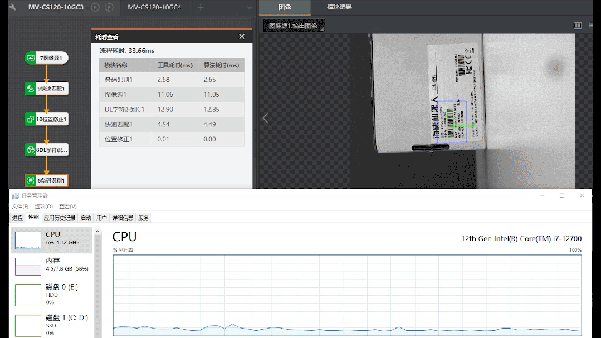The height and width of the screenshot is (338, 601).
Task: Run the MV-CS120-10GC3 flow once
Action: pyautogui.click(x=95, y=7)
